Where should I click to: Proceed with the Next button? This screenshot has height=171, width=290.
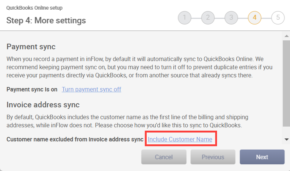click(x=262, y=157)
